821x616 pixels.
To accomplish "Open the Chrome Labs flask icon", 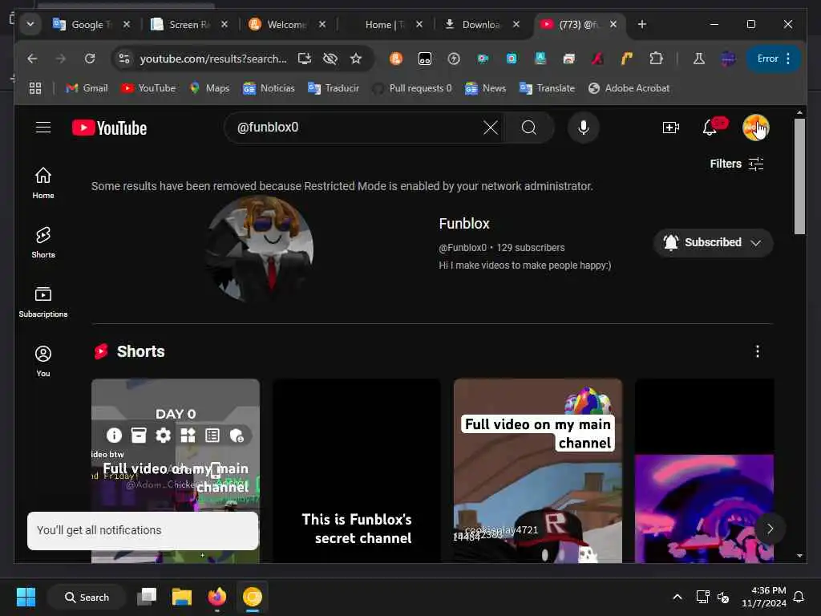I will pos(698,59).
